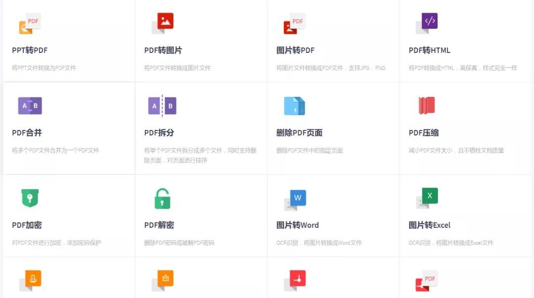Viewport: 534px width, 298px height.
Task: Click the PDF合并 merge icon
Action: 30,105
